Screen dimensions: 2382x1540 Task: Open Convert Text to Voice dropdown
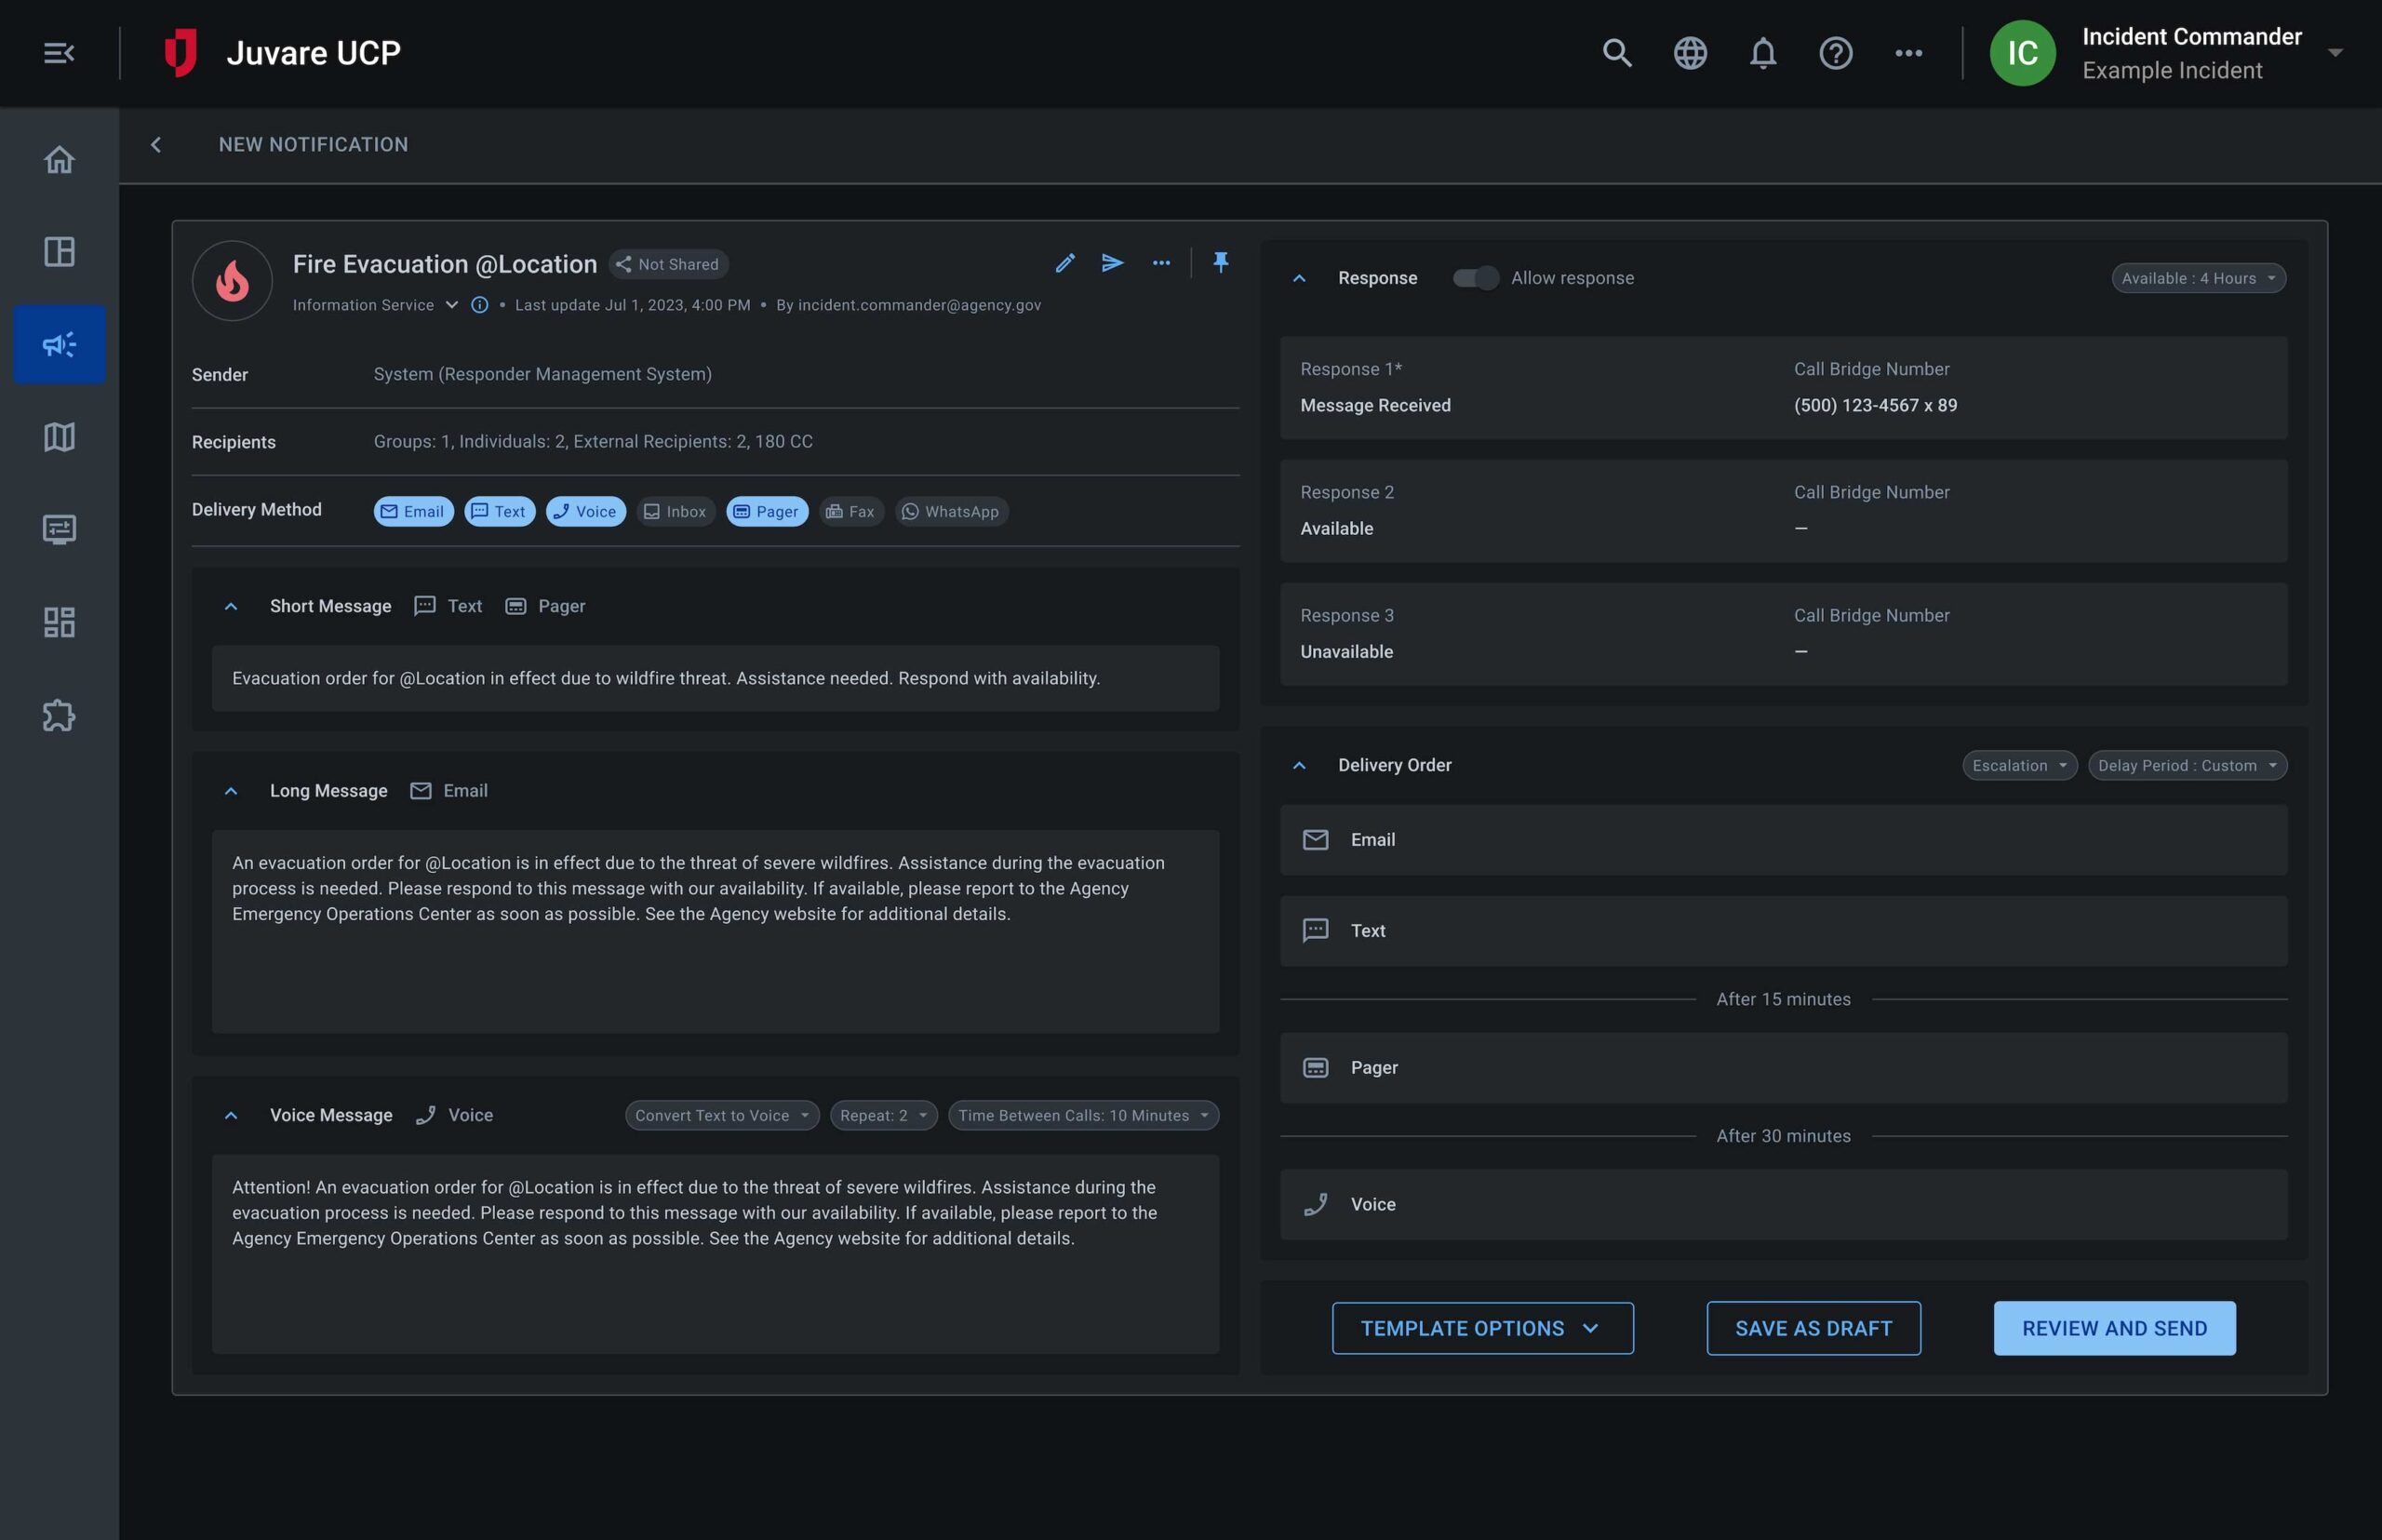pos(722,1115)
